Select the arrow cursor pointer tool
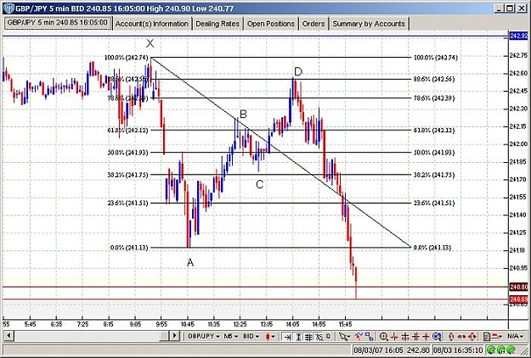531x358 pixels. coord(345,336)
